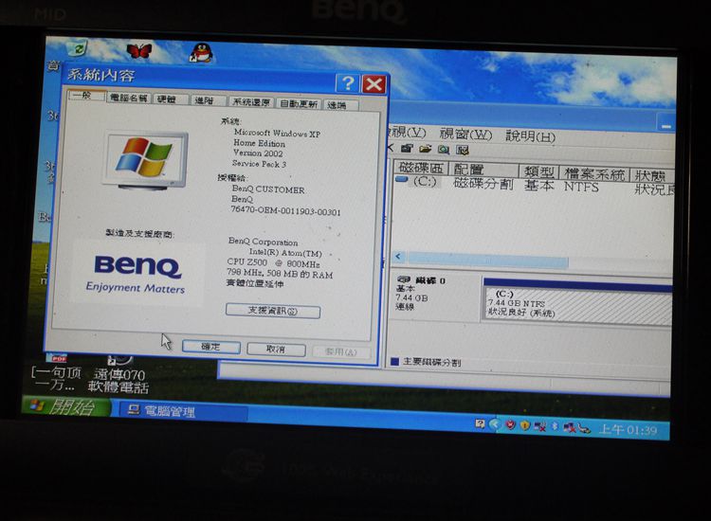
Task: Click the second disconnected network tray icon
Action: click(569, 427)
